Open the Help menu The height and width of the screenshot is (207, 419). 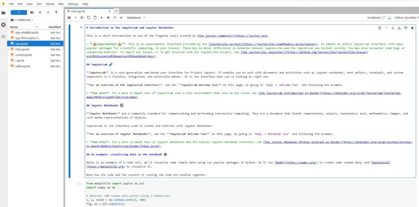tap(85, 4)
